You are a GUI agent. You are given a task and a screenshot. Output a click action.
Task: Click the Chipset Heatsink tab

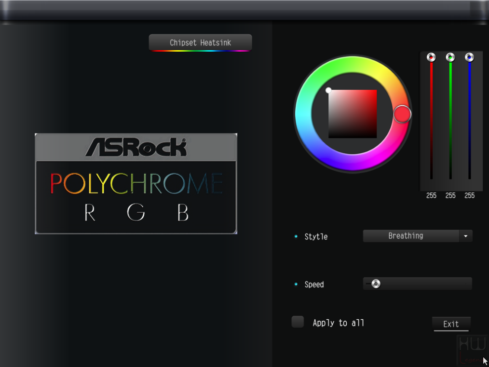[200, 43]
